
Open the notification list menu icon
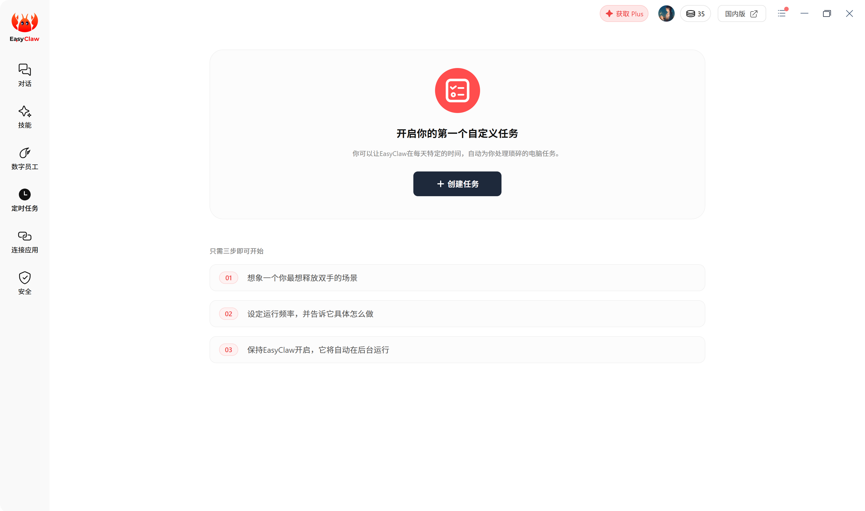click(x=782, y=13)
